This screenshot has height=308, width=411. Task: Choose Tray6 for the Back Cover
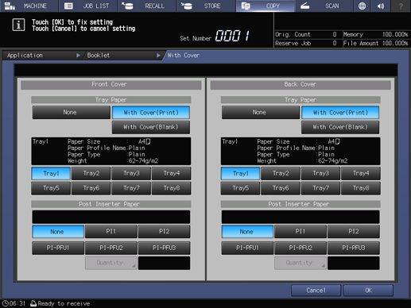tap(281, 188)
